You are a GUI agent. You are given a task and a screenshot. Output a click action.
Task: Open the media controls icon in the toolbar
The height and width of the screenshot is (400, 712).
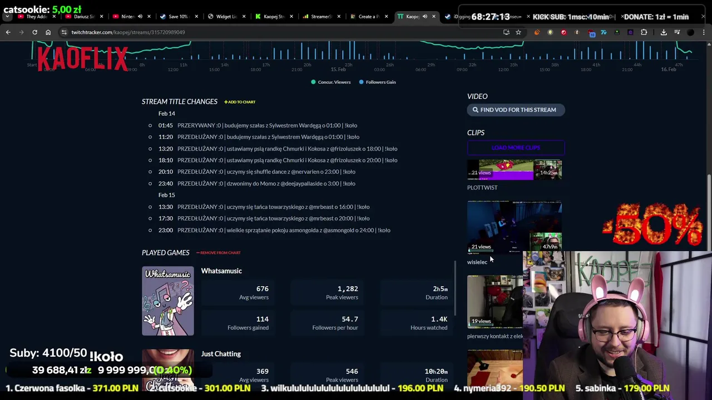tap(677, 32)
